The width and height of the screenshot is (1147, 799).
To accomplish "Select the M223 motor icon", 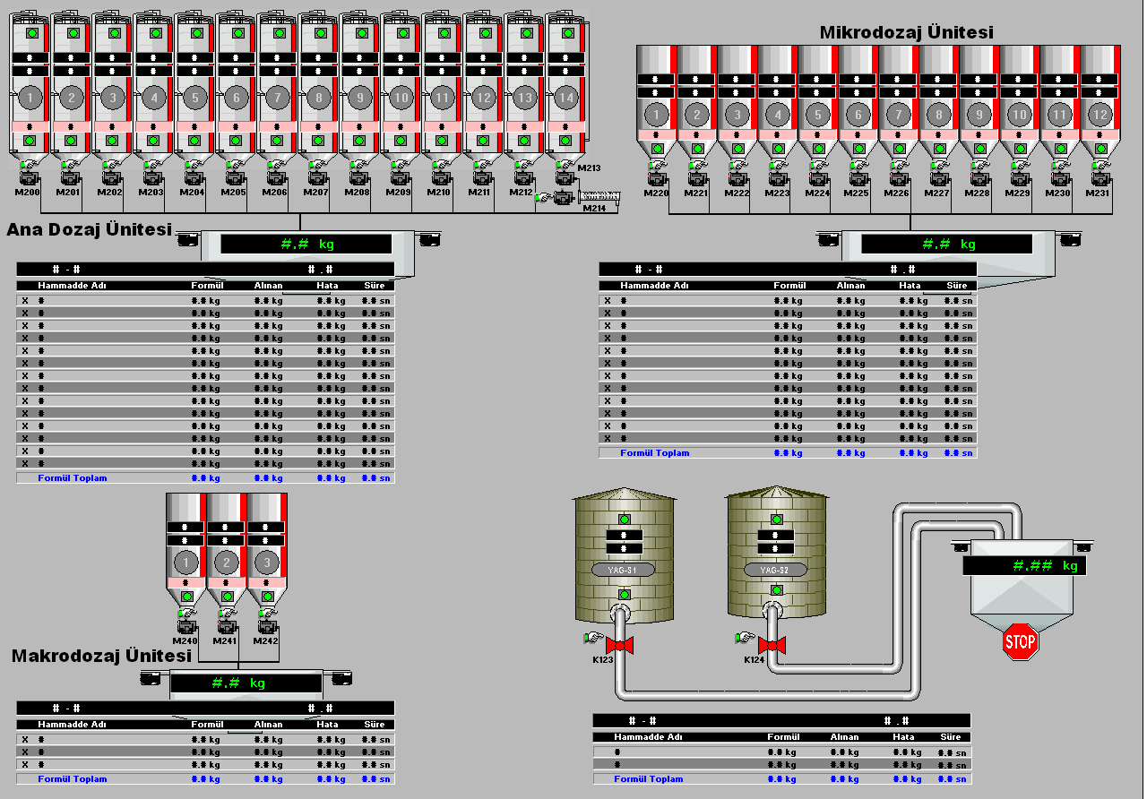I will point(779,177).
